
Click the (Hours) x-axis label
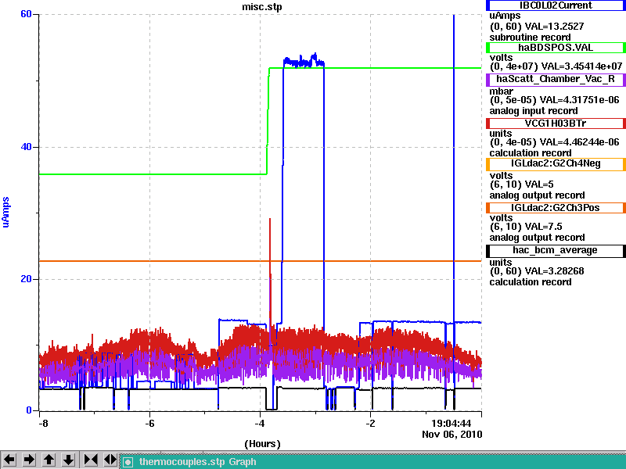262,444
